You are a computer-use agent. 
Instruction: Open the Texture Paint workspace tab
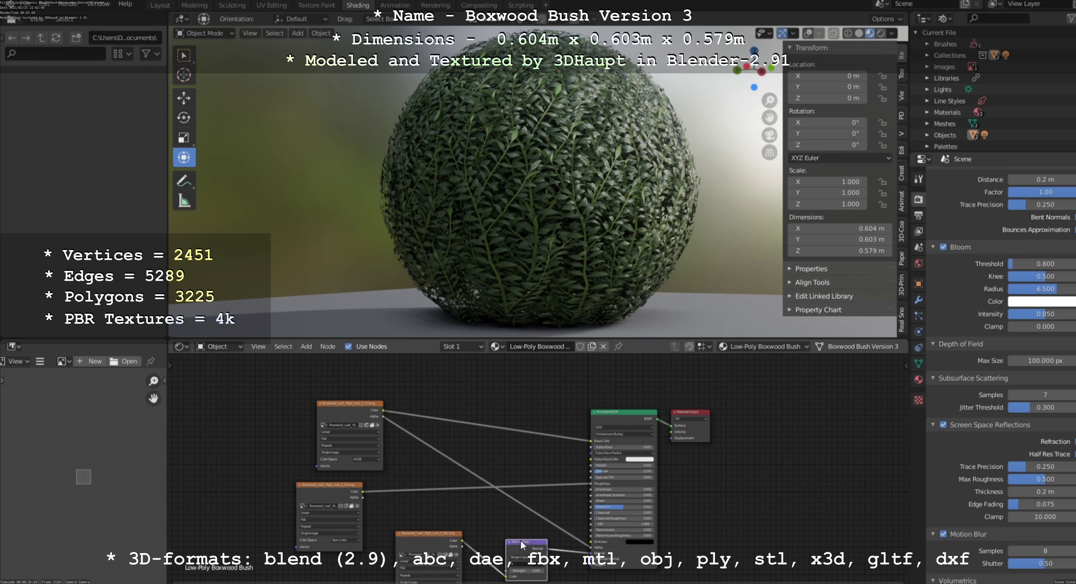click(x=316, y=6)
